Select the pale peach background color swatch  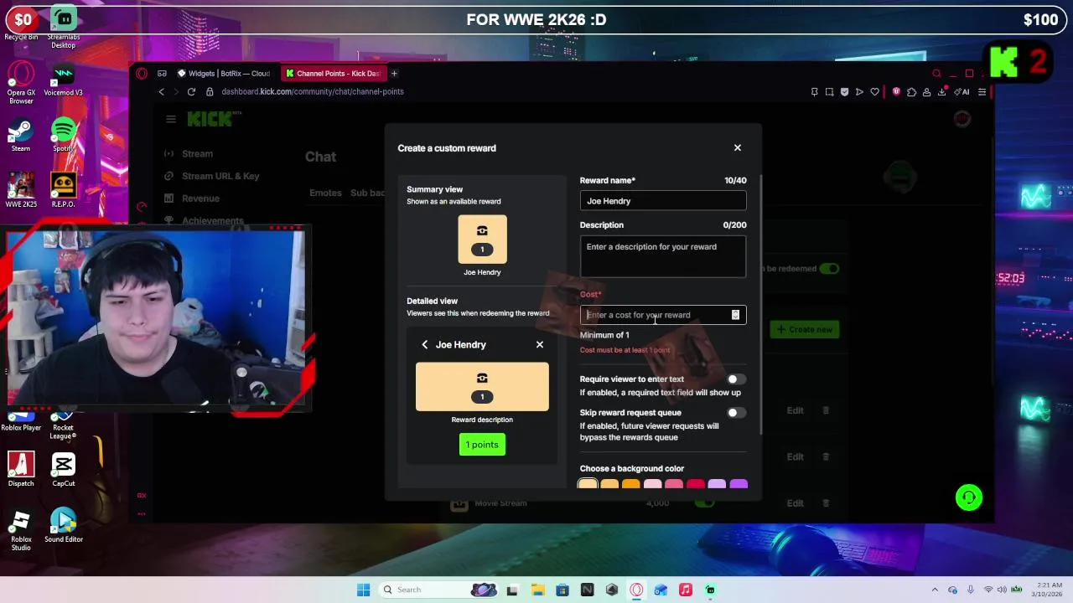point(588,484)
